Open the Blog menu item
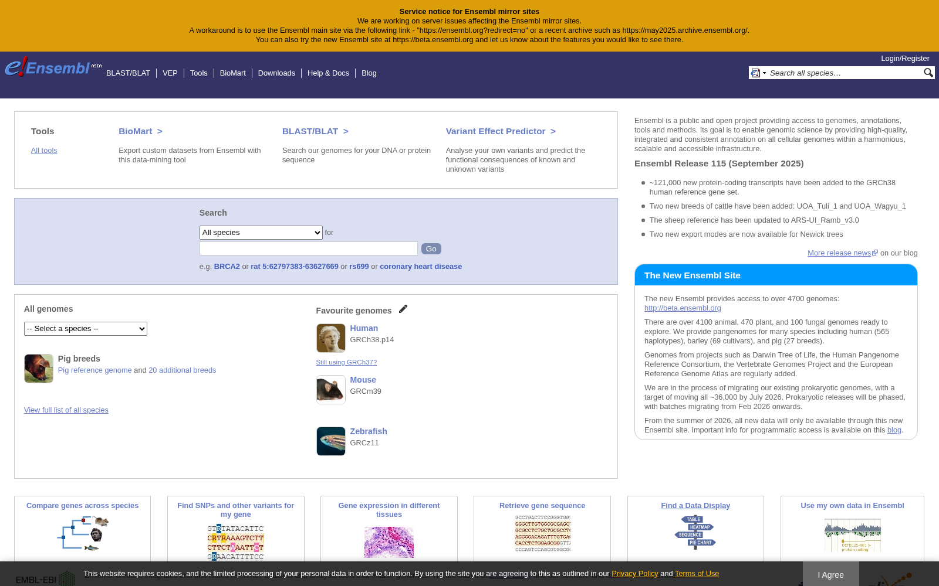This screenshot has width=939, height=586. click(x=369, y=73)
